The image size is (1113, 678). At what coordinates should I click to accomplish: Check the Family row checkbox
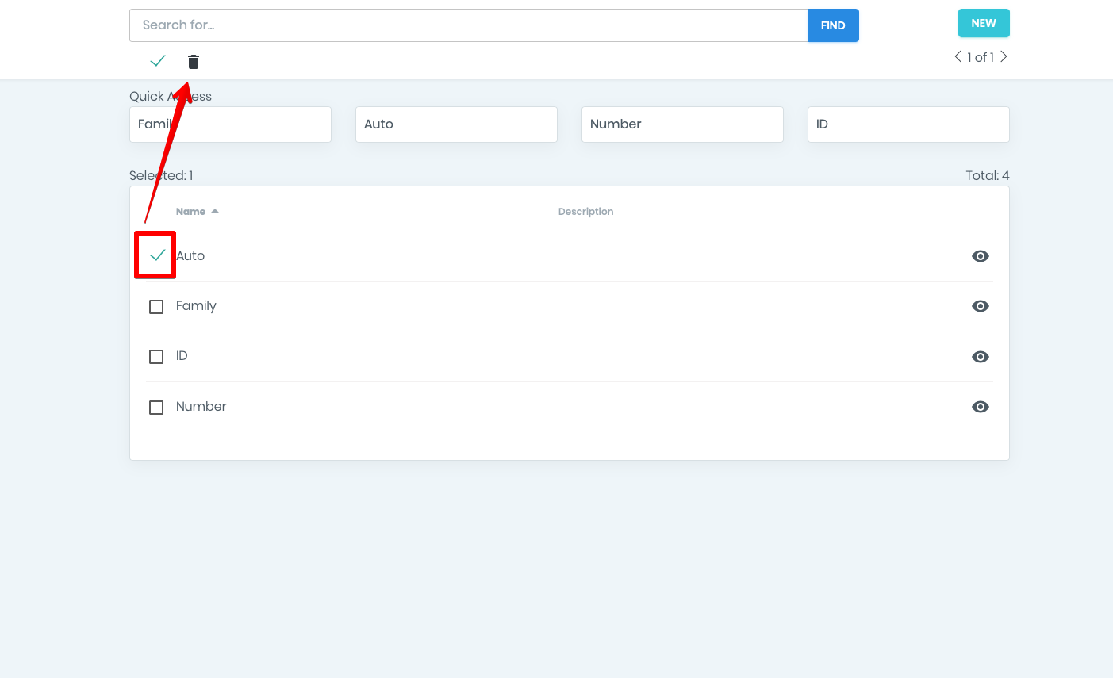[x=156, y=307]
